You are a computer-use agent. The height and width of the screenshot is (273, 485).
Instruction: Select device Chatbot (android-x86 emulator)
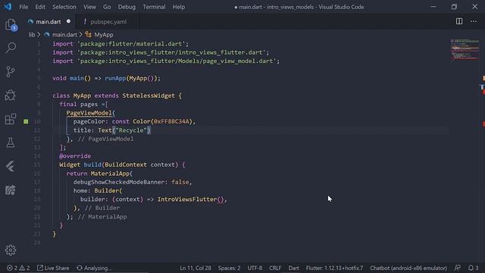pyautogui.click(x=408, y=268)
